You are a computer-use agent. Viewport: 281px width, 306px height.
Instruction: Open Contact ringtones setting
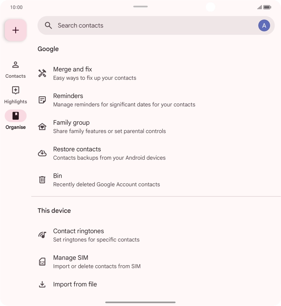[96, 235]
